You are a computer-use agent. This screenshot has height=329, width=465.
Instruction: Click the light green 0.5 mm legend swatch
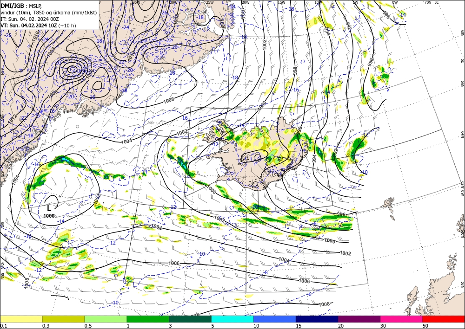tap(106, 319)
